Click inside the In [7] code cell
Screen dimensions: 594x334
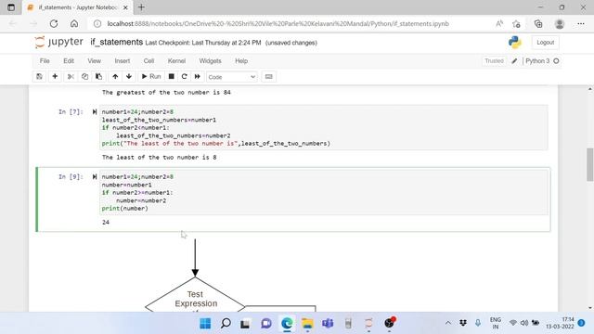pyautogui.click(x=324, y=128)
